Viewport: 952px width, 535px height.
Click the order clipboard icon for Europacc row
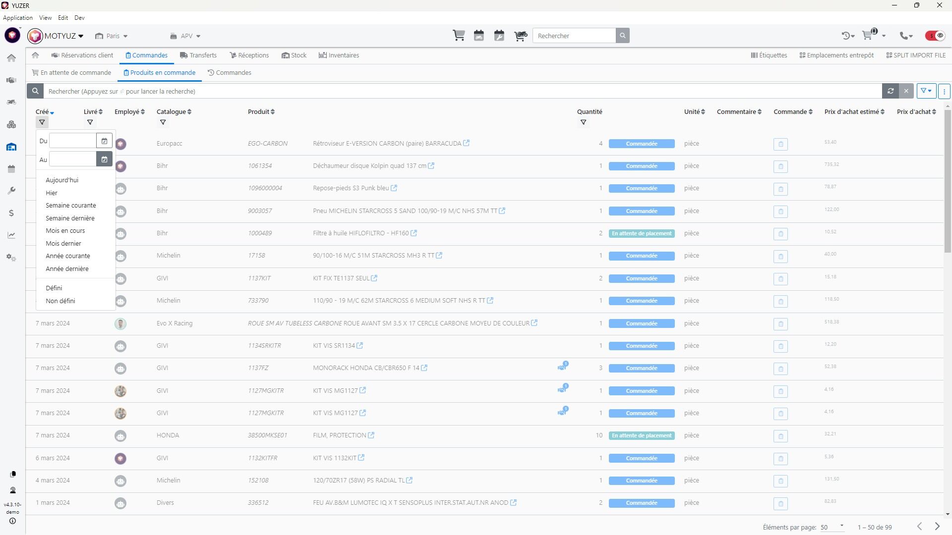[x=780, y=144]
